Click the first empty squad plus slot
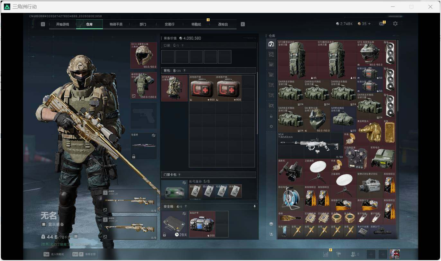This screenshot has width=441, height=261. pos(371,254)
